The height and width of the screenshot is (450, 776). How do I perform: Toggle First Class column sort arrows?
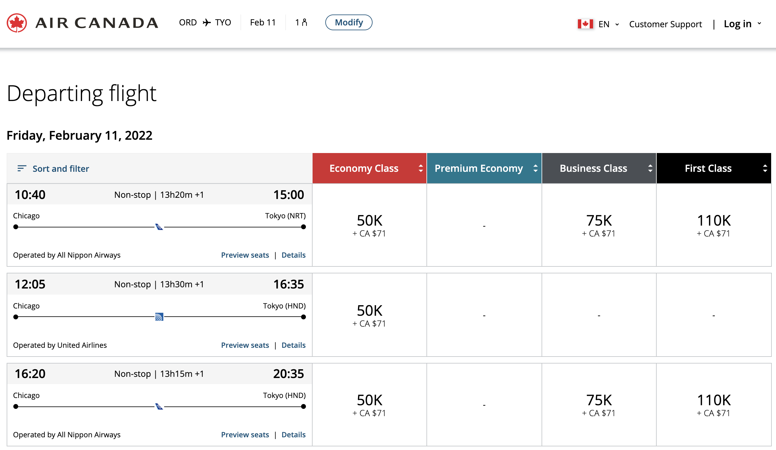765,168
